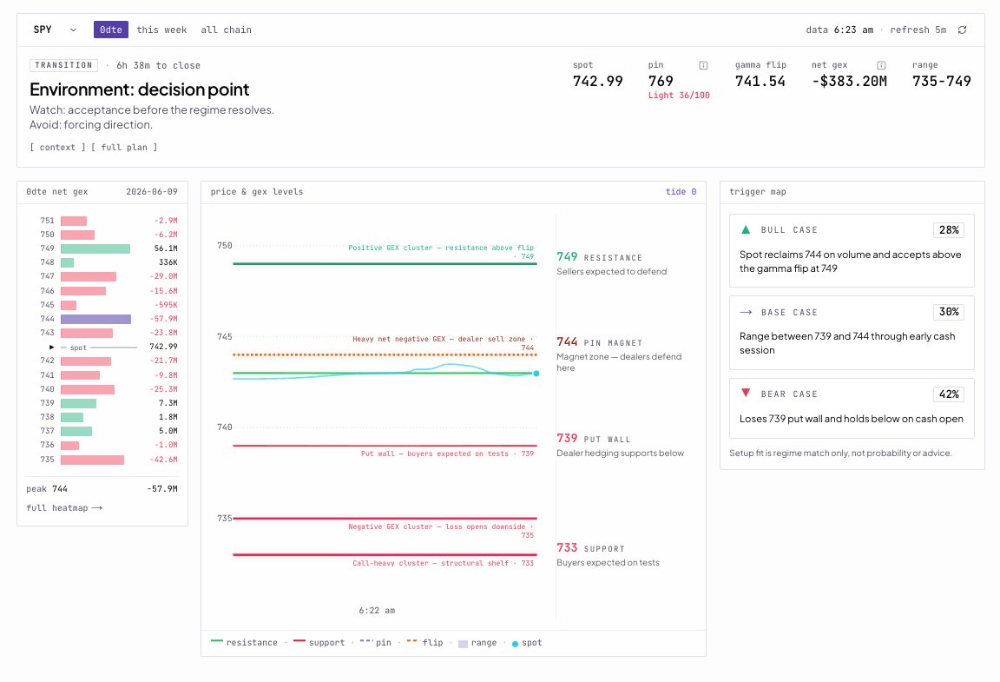Viewport: 1000px width, 682px height.
Task: Open the SPY ticker dropdown chevron
Action: click(73, 30)
